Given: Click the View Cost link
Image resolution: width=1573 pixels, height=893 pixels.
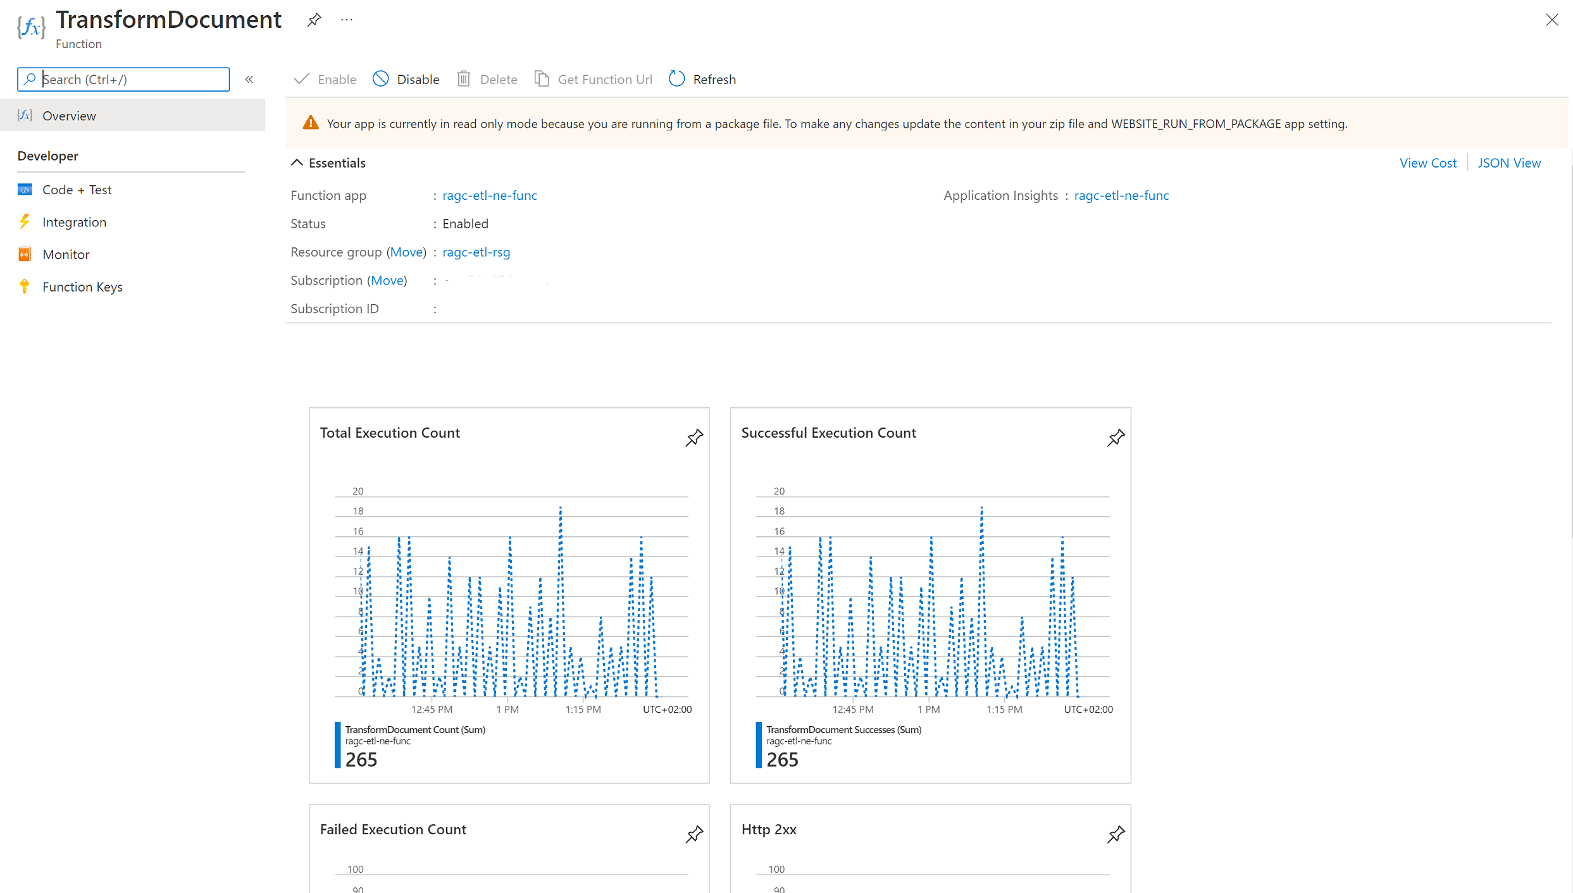Looking at the screenshot, I should point(1427,163).
